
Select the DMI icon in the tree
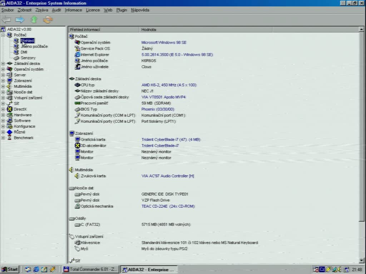16,52
